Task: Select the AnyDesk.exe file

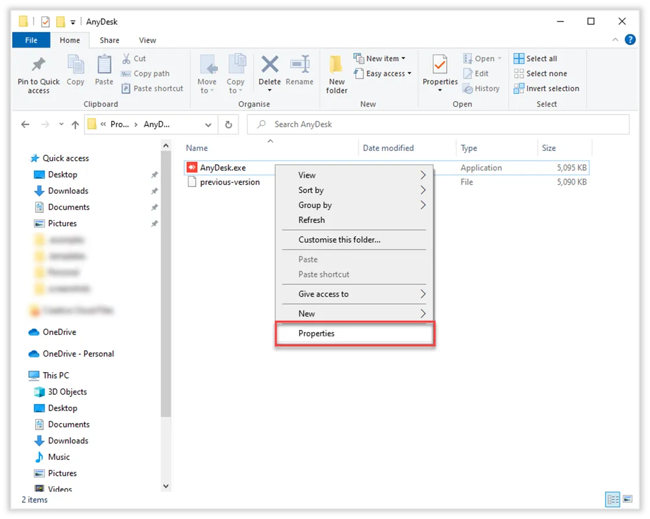Action: [x=223, y=168]
